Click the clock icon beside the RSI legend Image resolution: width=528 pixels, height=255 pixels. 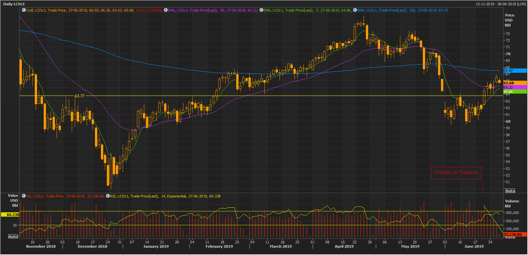108,196
